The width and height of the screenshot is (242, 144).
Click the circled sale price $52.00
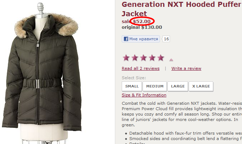tap(142, 21)
